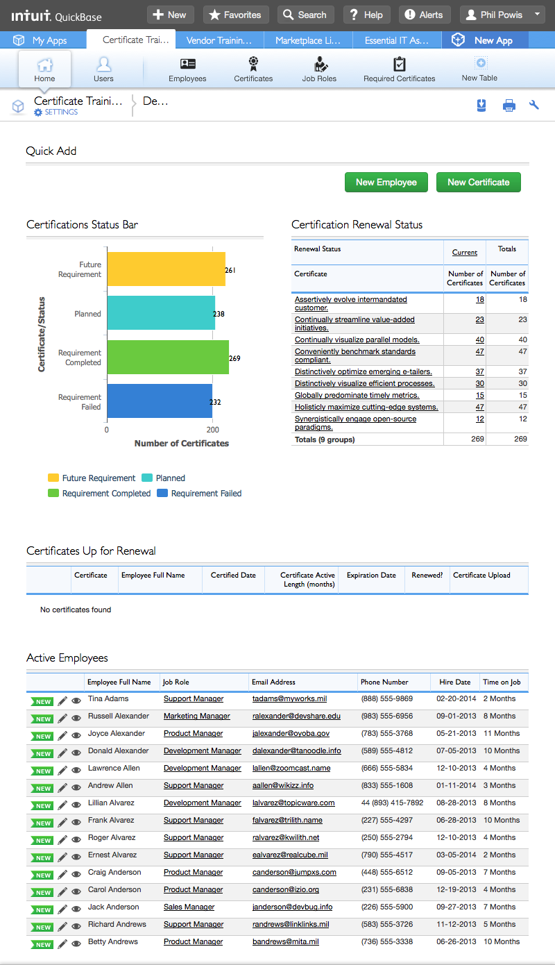The width and height of the screenshot is (555, 965).
Task: Switch to Vendor Trainin… app tab
Action: click(x=220, y=40)
